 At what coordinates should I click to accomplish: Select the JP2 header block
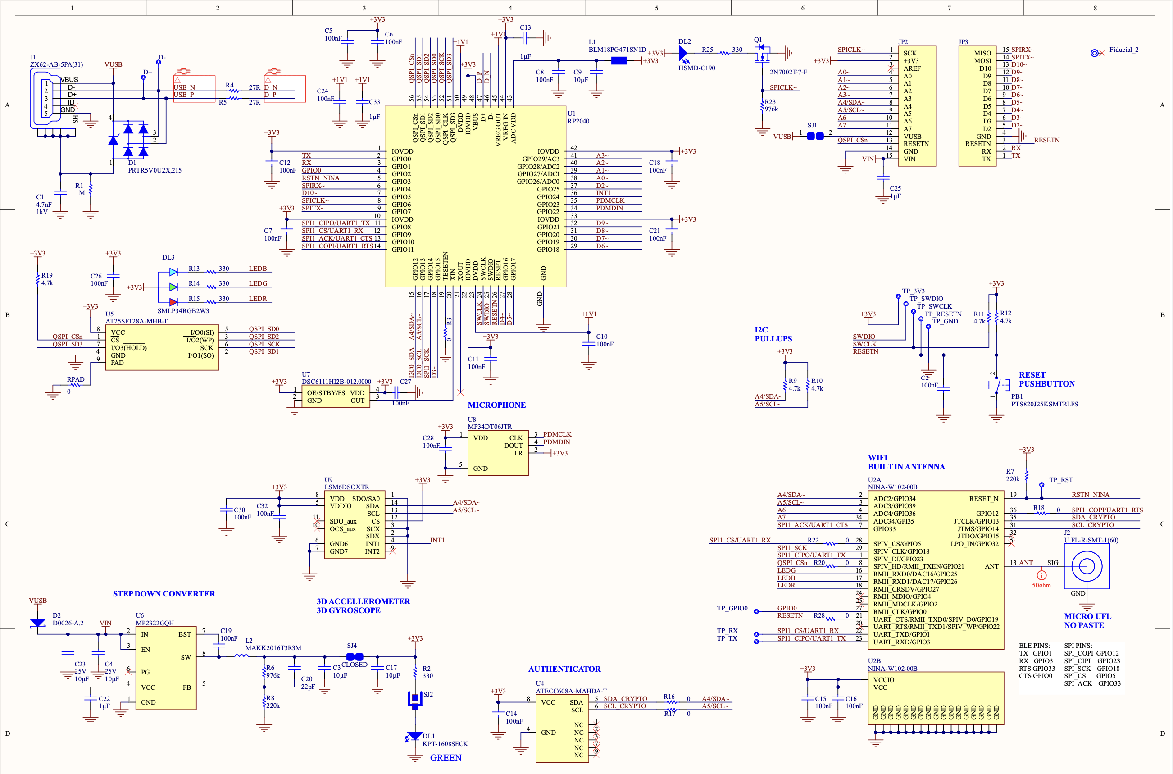(x=918, y=106)
